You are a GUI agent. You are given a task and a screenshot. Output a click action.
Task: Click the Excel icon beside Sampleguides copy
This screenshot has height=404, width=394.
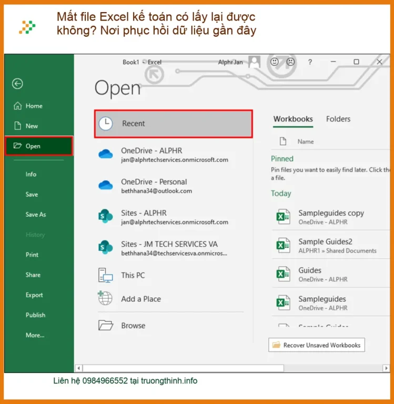click(x=283, y=217)
